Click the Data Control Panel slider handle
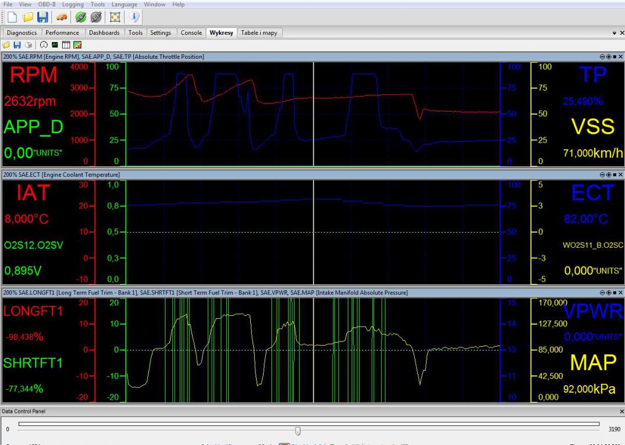 (x=298, y=430)
